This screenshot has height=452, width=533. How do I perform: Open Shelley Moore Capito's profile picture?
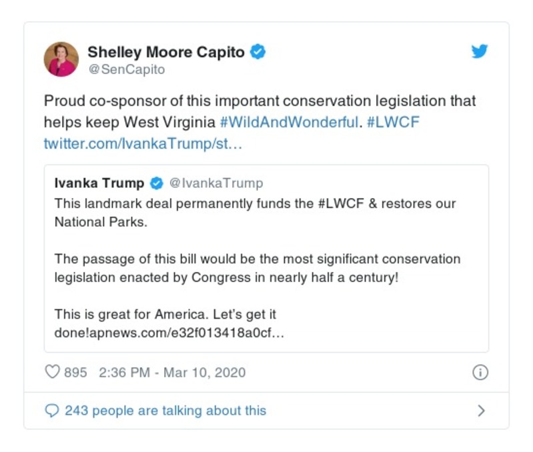click(x=61, y=59)
